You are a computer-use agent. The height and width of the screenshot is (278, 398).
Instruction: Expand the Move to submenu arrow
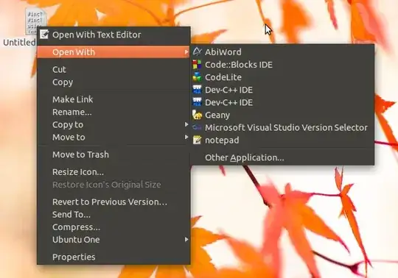186,137
